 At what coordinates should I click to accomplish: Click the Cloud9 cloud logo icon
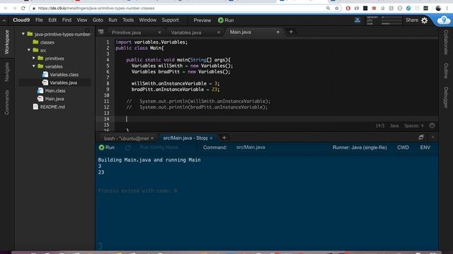point(444,20)
